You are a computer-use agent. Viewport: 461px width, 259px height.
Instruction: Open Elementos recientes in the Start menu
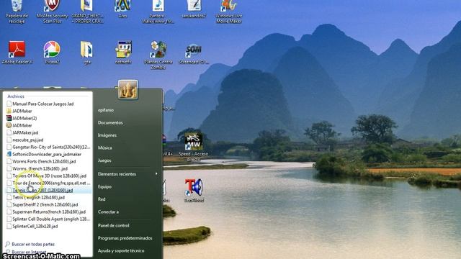(127, 174)
